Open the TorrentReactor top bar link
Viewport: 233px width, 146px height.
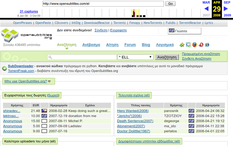pyautogui.click(x=190, y=23)
